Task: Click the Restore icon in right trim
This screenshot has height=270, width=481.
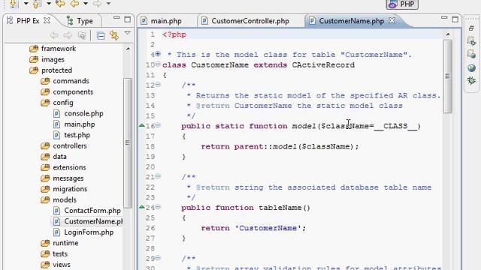Action: coord(471,28)
